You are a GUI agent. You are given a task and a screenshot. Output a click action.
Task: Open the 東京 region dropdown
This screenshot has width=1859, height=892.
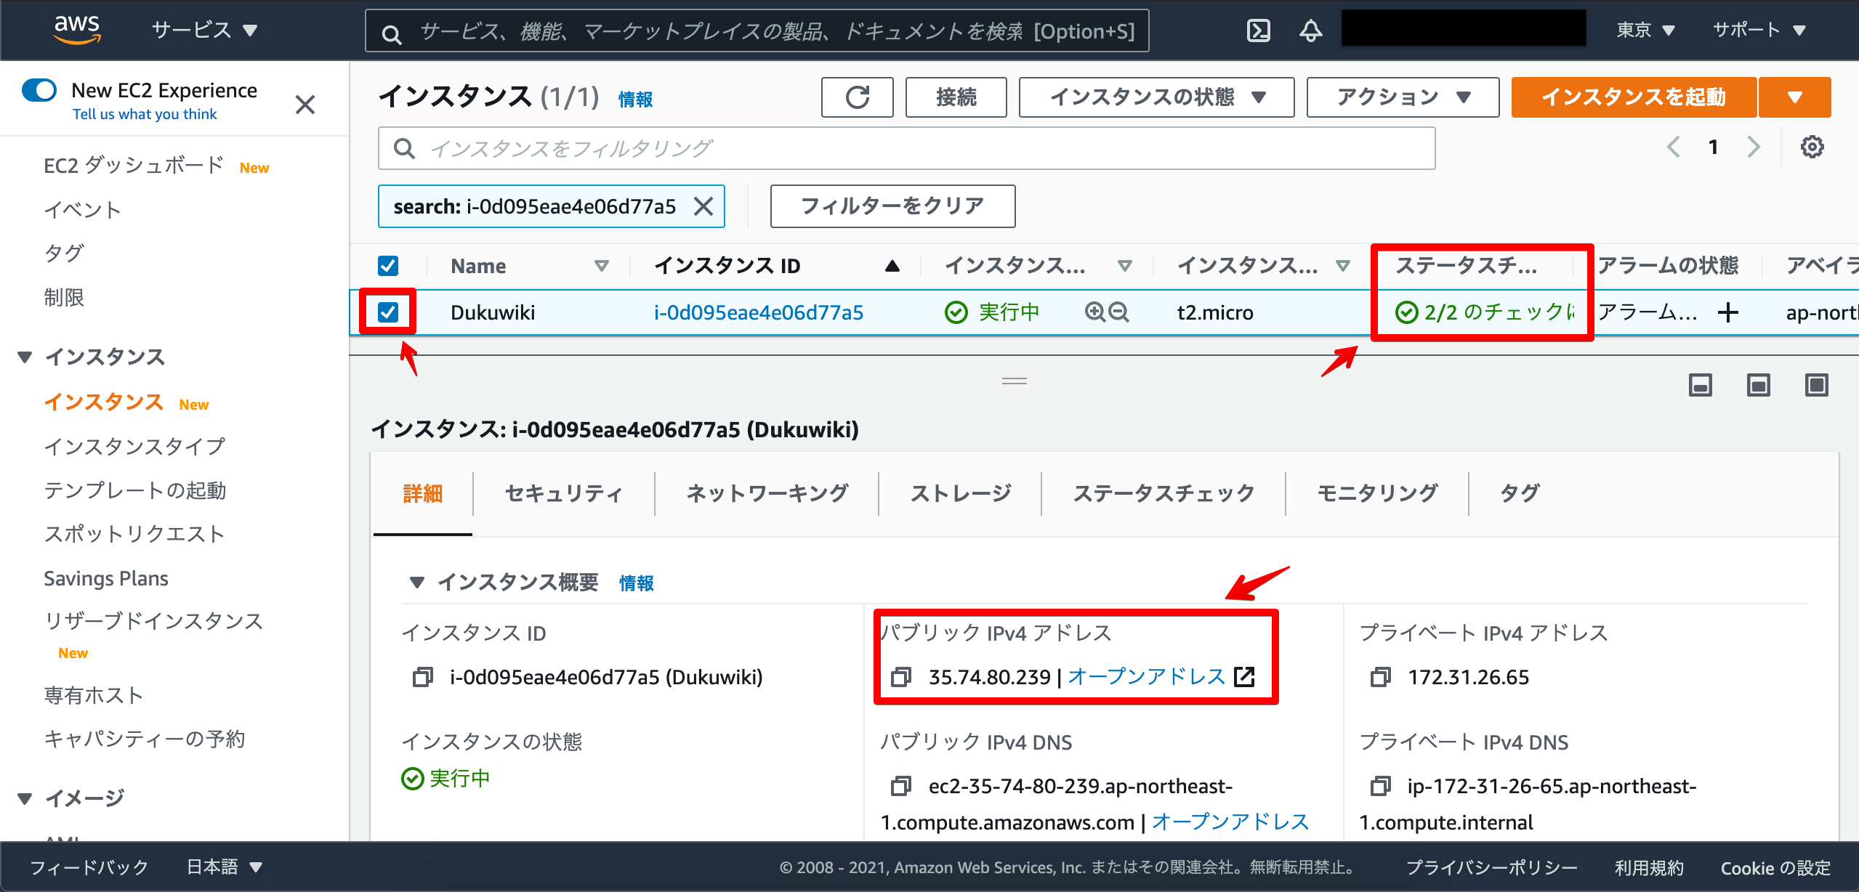coord(1645,31)
